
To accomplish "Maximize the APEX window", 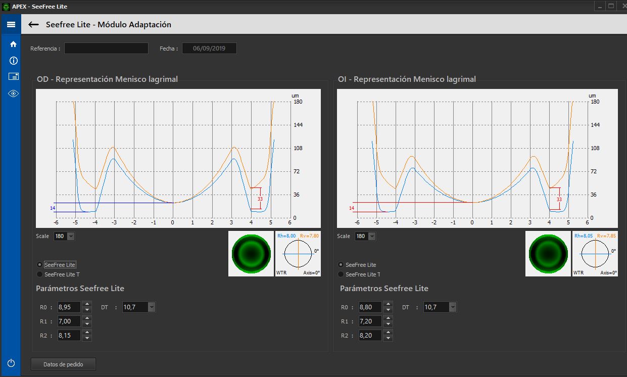I will pos(611,6).
